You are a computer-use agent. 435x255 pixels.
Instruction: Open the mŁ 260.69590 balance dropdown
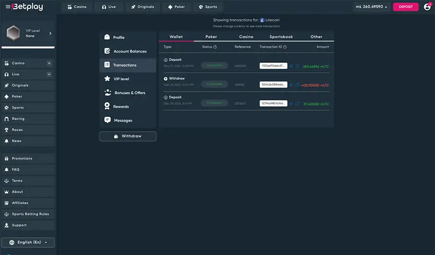[372, 7]
